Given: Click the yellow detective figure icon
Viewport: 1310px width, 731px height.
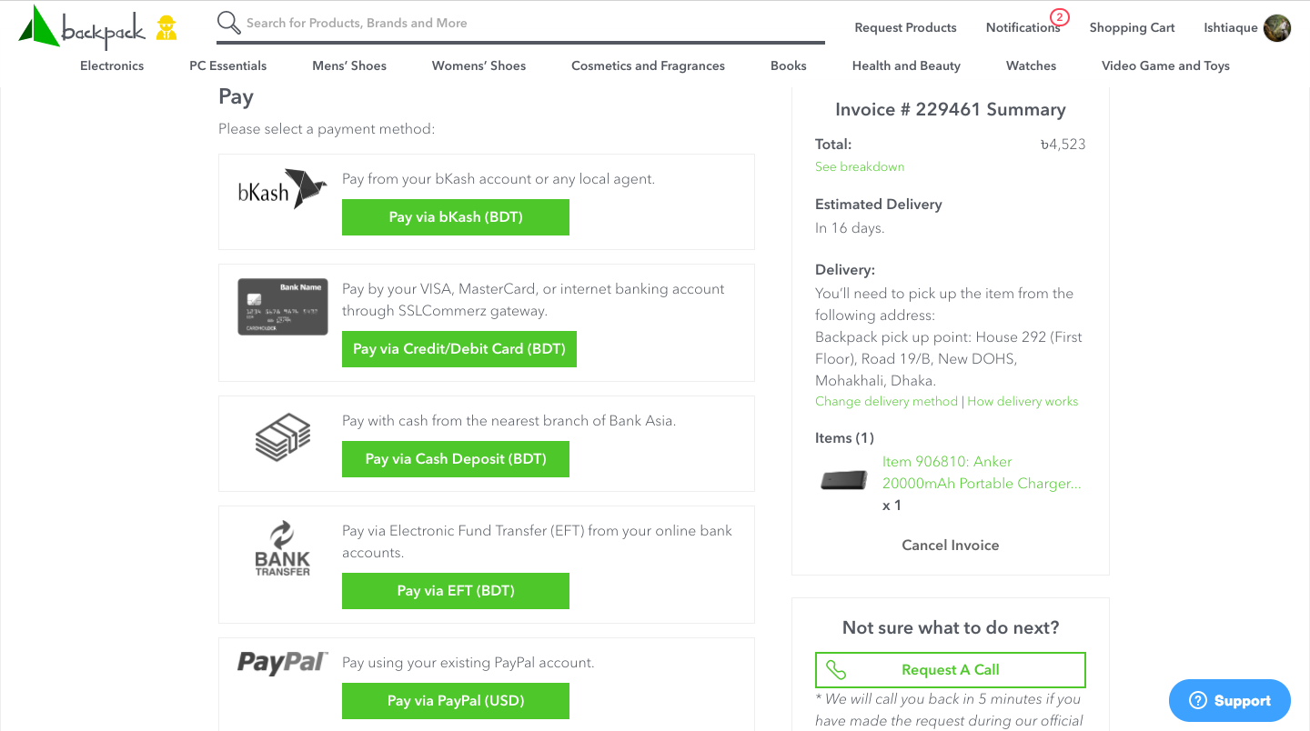Looking at the screenshot, I should click(166, 28).
